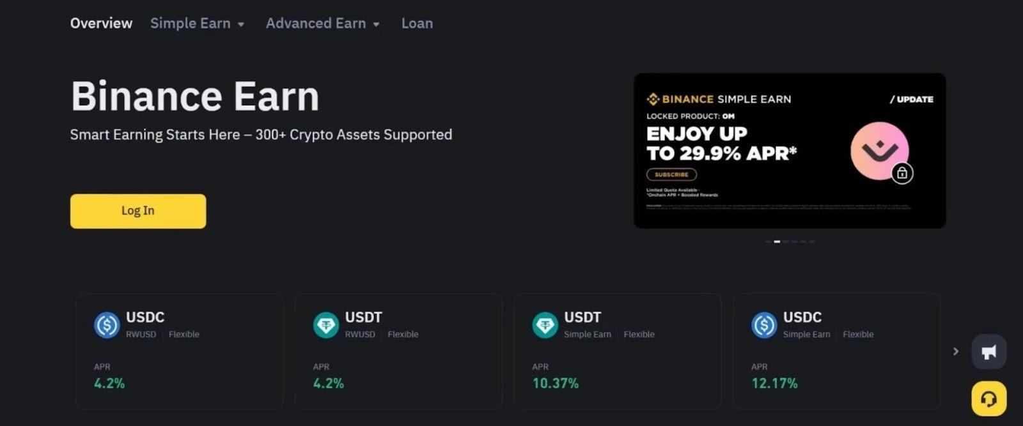This screenshot has width=1023, height=426.
Task: Select the second carousel indicator dot
Action: (777, 241)
